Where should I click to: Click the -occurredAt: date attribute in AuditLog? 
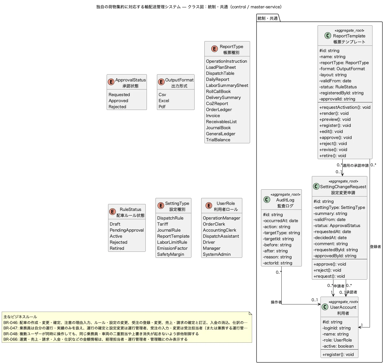pyautogui.click(x=281, y=221)
